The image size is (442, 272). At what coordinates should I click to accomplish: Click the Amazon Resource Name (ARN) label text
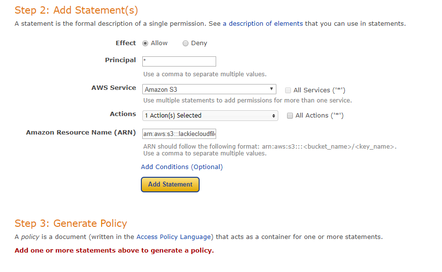click(81, 133)
